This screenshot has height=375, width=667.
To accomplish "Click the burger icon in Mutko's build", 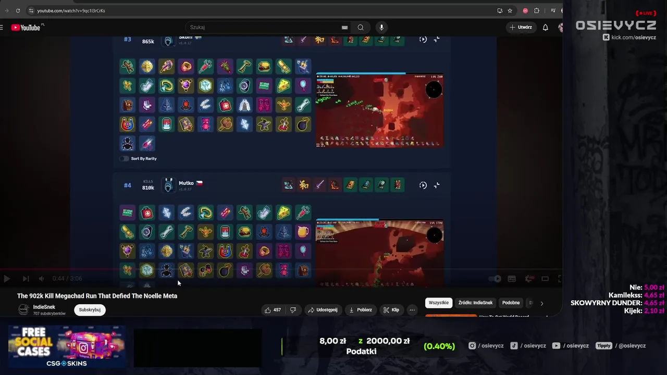I will point(244,232).
